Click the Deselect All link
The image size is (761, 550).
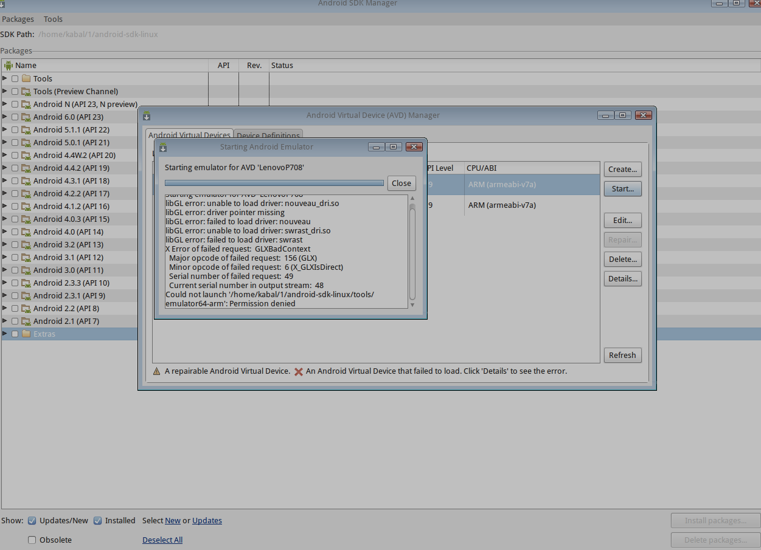coord(162,540)
